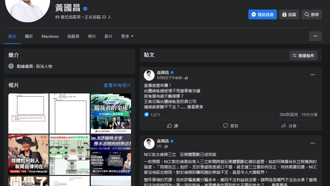Click the 粉絲專頁 · 政治人物 intro text

[35, 66]
